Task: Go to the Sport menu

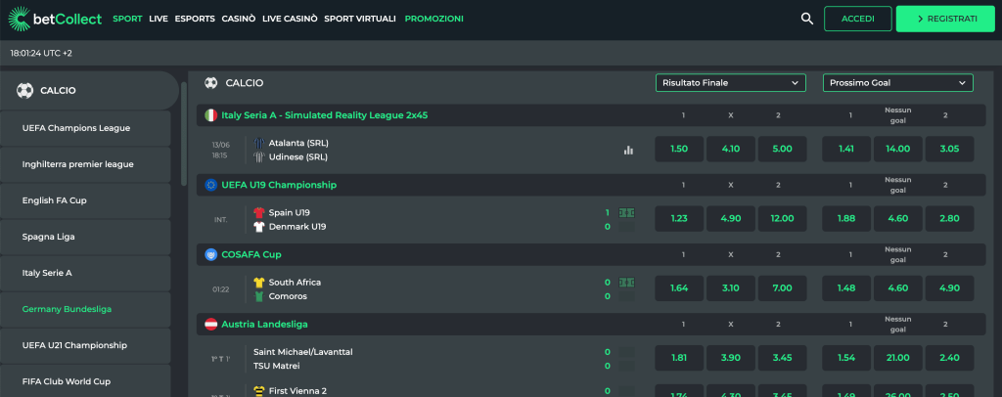Action: (127, 19)
